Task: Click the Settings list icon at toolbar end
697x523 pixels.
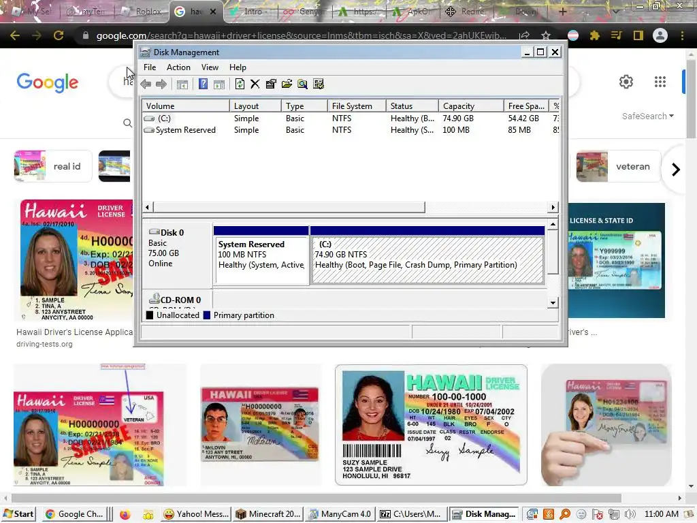Action: (319, 84)
